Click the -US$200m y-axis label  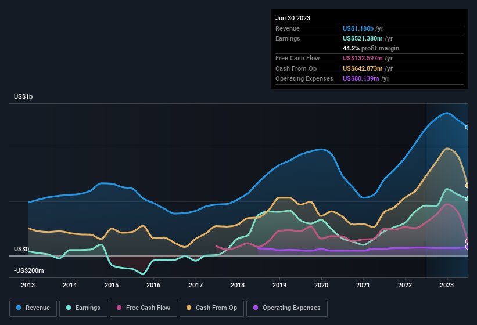click(29, 270)
